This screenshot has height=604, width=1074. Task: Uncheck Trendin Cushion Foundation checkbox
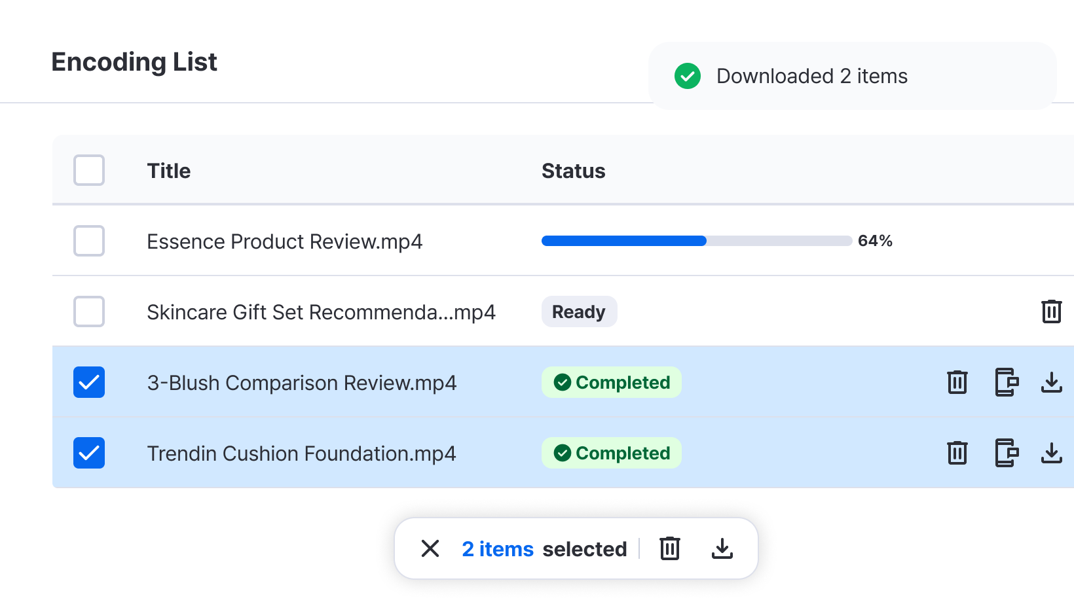(89, 453)
